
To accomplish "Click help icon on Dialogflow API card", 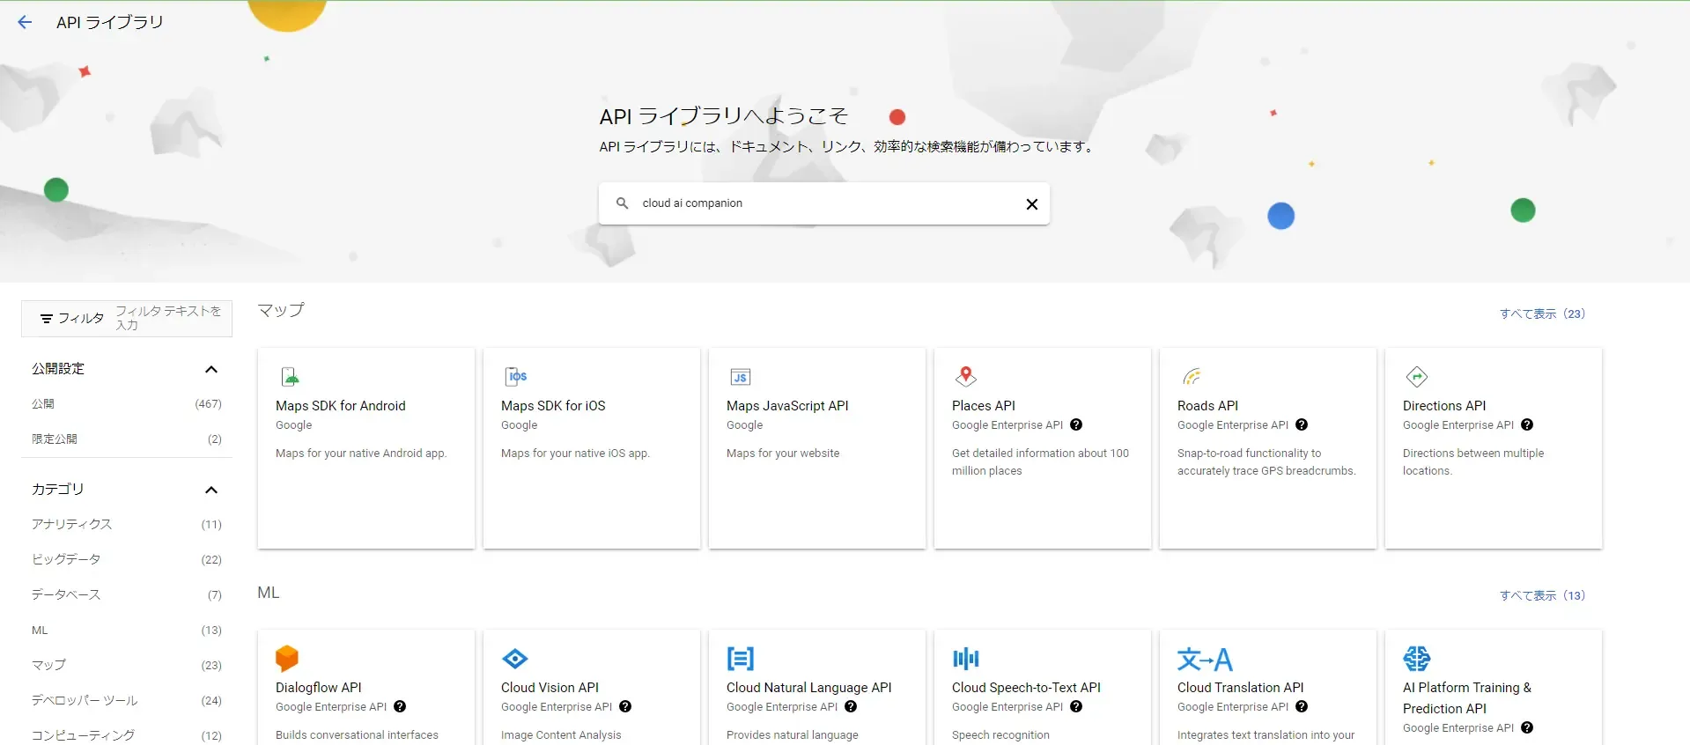I will click(x=400, y=707).
